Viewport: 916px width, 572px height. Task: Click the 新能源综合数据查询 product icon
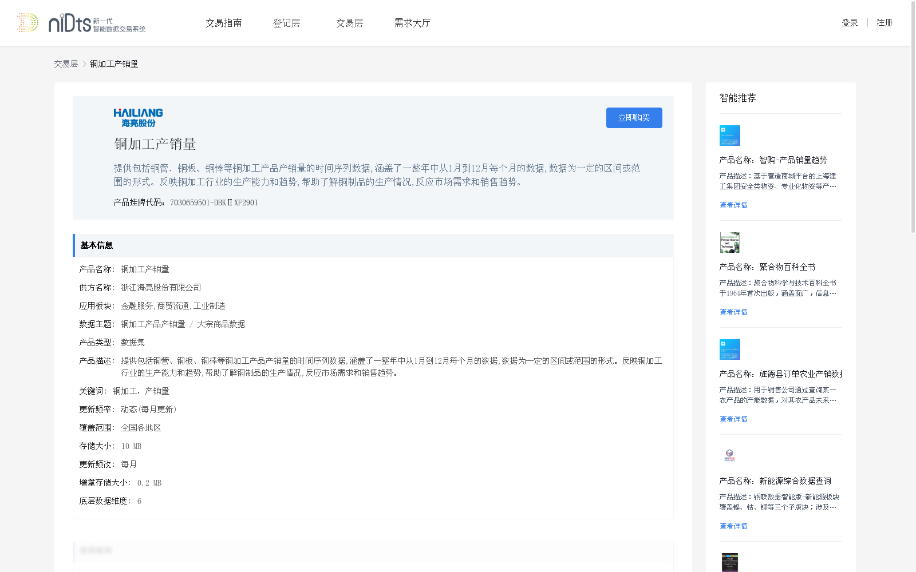tap(730, 456)
